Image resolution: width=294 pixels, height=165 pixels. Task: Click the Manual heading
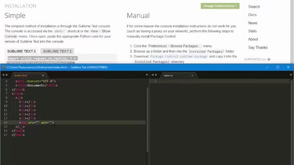[138, 16]
